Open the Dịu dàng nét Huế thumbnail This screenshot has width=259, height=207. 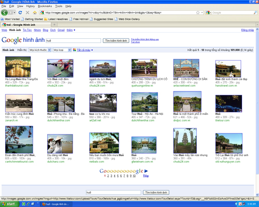tap(60, 144)
